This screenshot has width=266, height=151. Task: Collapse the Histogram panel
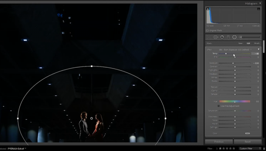tap(260, 3)
